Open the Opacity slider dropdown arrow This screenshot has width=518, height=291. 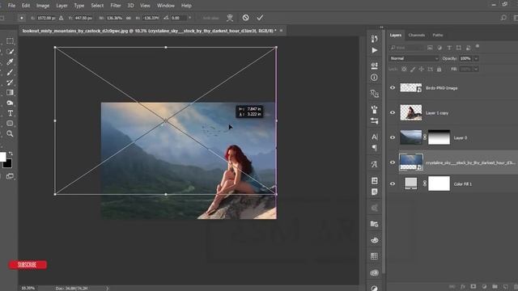point(476,58)
